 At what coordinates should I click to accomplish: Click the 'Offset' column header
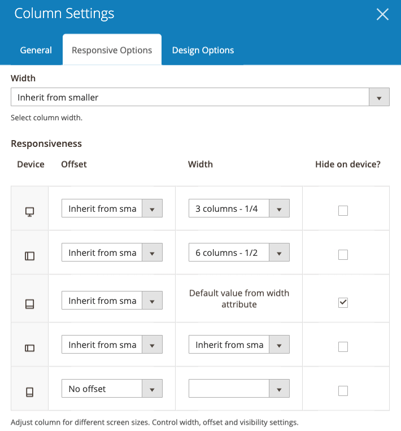(x=73, y=164)
